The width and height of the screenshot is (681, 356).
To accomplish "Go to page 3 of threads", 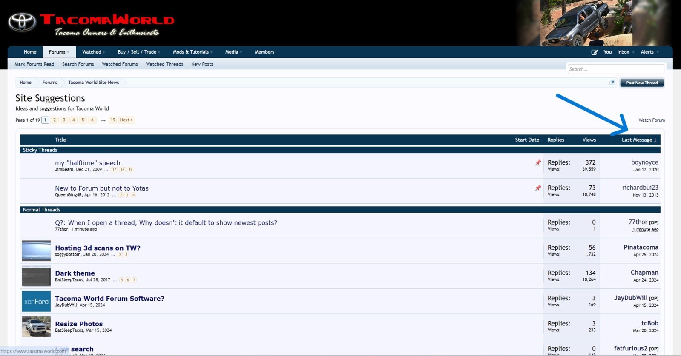I will point(64,120).
